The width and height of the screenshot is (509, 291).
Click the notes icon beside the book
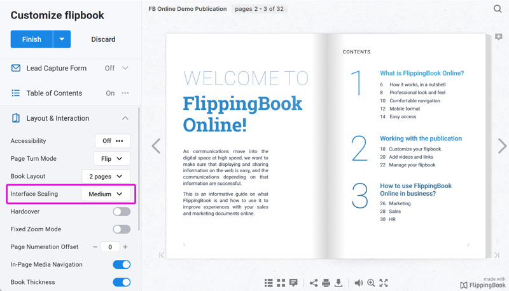click(x=499, y=37)
